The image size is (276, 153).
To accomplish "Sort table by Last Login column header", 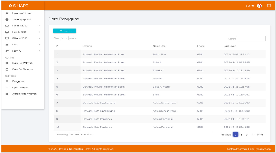I will coord(230,46).
